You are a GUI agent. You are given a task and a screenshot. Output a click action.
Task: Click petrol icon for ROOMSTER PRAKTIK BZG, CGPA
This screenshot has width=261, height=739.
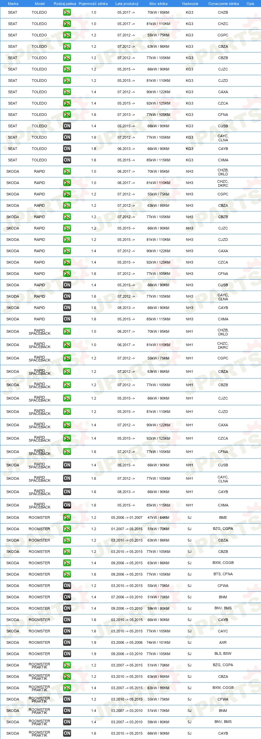click(x=67, y=665)
